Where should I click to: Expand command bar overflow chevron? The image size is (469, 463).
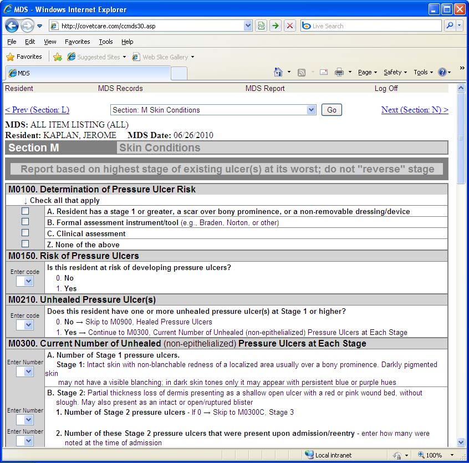pyautogui.click(x=462, y=68)
